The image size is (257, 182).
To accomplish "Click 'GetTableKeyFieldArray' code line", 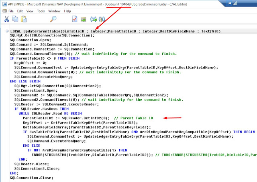I will 87,127.
